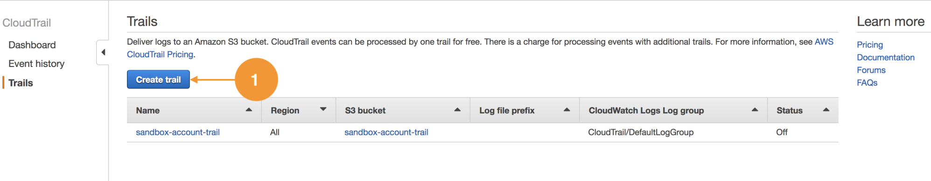Sort by the Status column arrow

[x=826, y=110]
